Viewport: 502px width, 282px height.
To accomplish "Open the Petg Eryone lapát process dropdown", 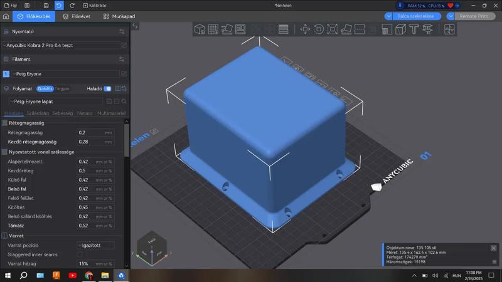I will click(x=56, y=102).
